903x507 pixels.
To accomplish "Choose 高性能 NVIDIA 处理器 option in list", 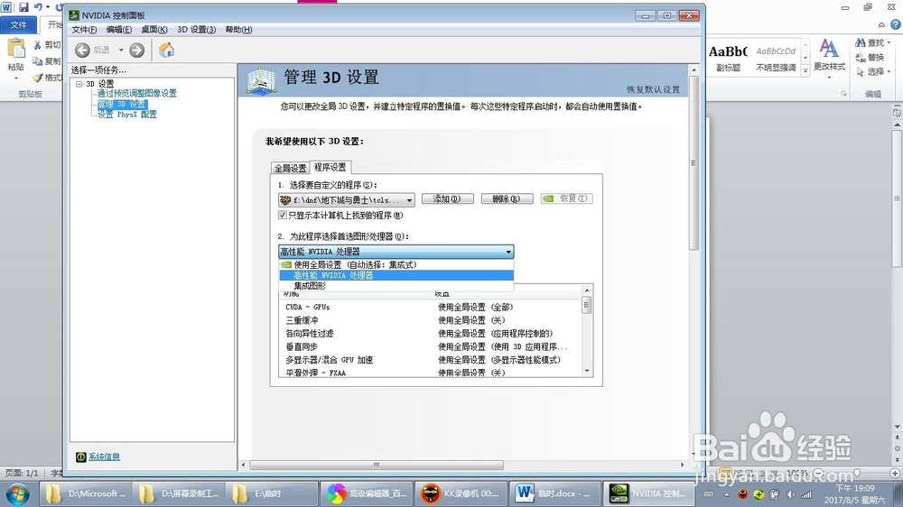I will click(x=396, y=276).
